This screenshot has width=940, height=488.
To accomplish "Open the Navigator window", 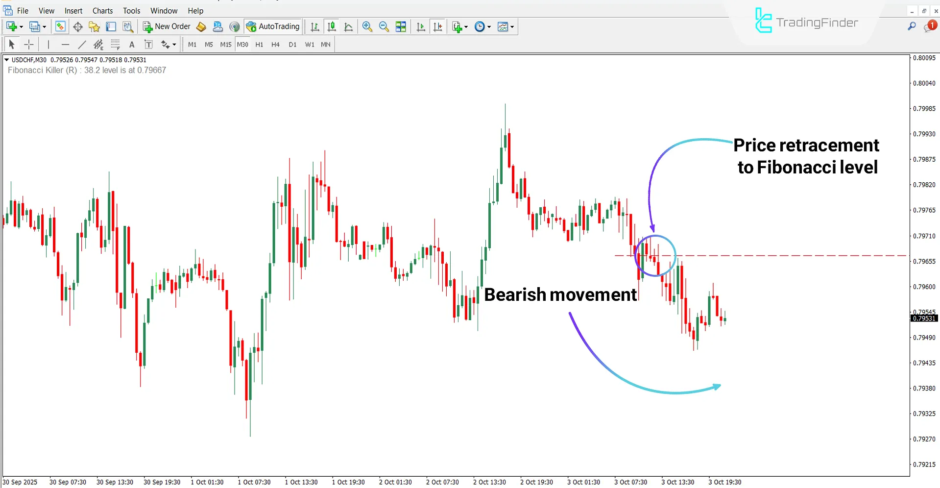I will (95, 26).
